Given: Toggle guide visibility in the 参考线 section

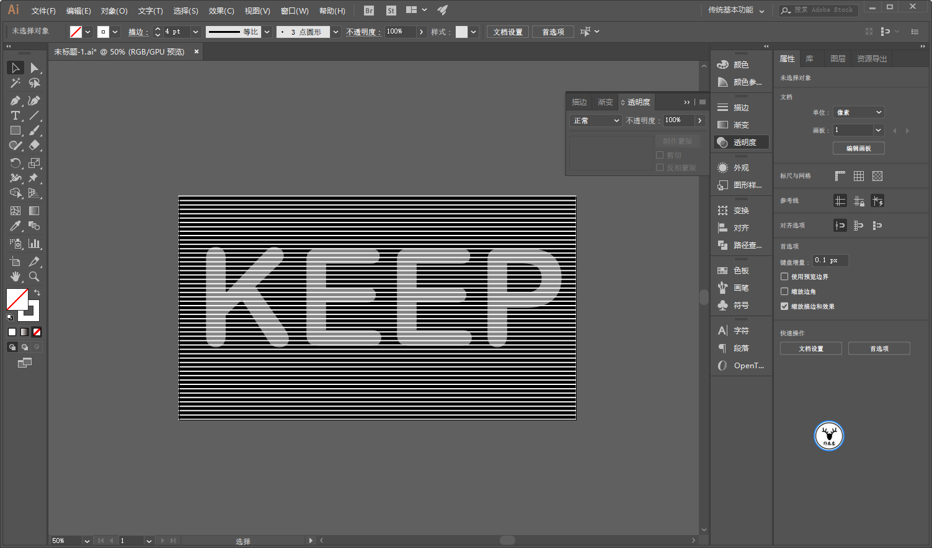Looking at the screenshot, I should tap(840, 201).
